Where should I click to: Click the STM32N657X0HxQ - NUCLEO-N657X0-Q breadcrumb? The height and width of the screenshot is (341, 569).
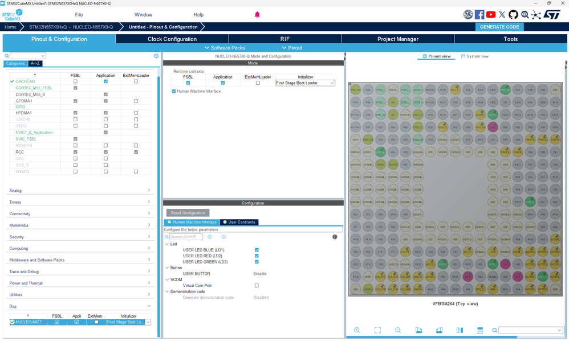(71, 27)
